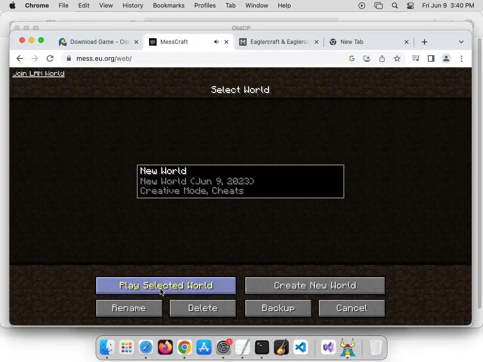Image resolution: width=483 pixels, height=362 pixels.
Task: Open the View menu
Action: (106, 6)
